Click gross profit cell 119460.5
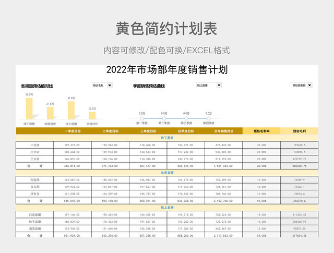This screenshot has height=253, width=334. click(299, 145)
